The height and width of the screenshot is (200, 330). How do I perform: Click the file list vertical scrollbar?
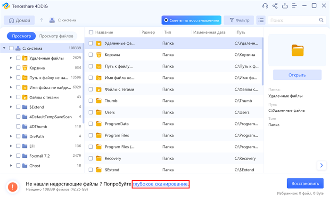pyautogui.click(x=263, y=62)
